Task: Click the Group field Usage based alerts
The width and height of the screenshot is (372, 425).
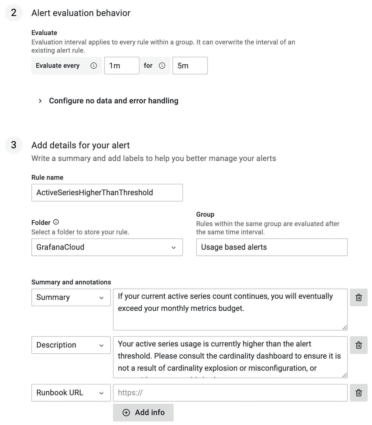Action: click(x=271, y=247)
